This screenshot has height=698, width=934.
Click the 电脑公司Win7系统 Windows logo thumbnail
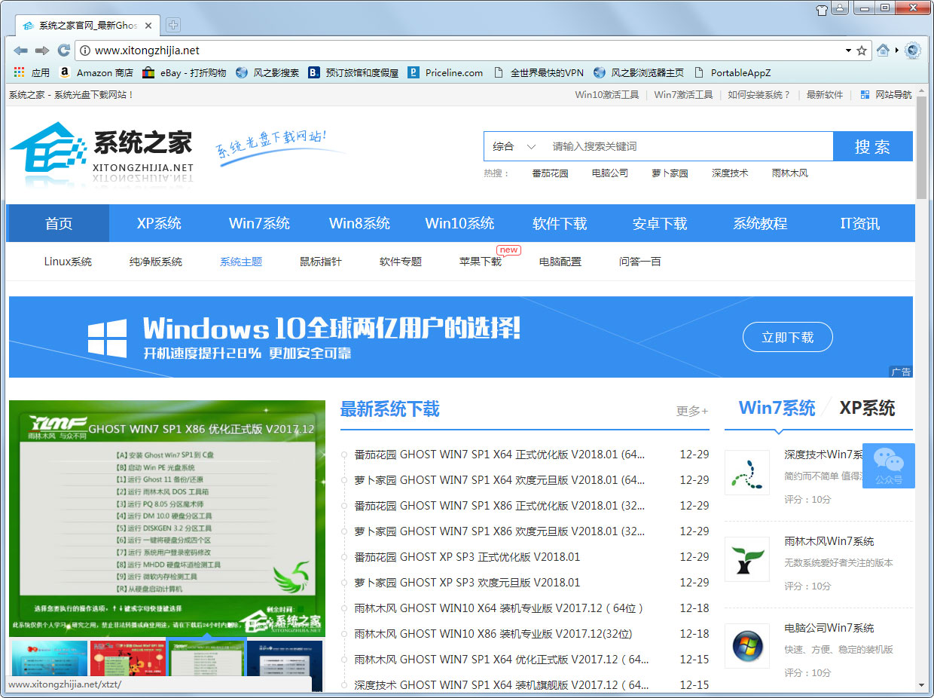(747, 646)
